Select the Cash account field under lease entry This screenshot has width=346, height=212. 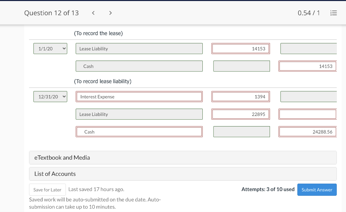coord(139,66)
